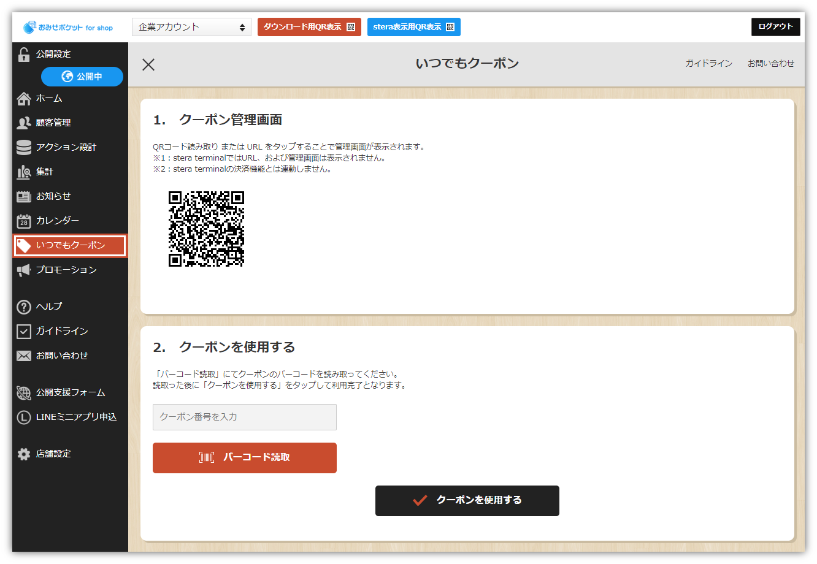Click the coupon management QR code

[x=207, y=229]
